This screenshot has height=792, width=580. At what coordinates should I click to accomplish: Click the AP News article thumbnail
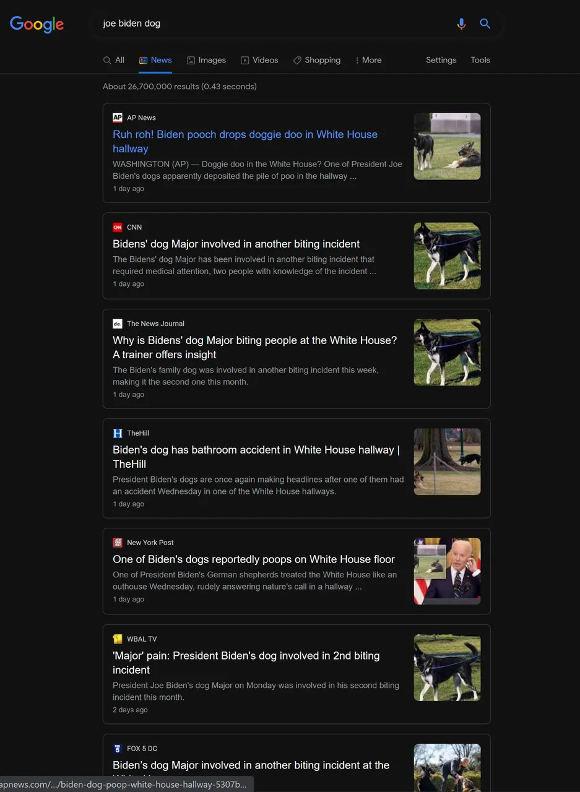[447, 147]
